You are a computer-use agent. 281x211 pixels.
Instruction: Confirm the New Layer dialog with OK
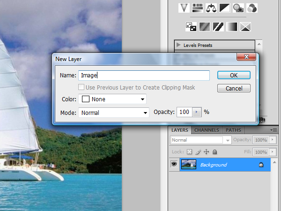click(x=234, y=75)
